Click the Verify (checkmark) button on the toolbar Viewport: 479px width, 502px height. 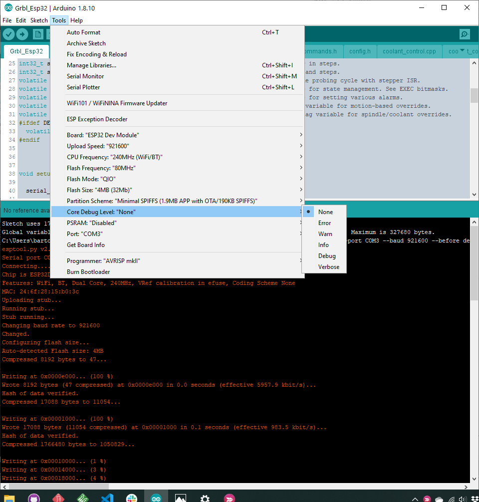tap(8, 34)
